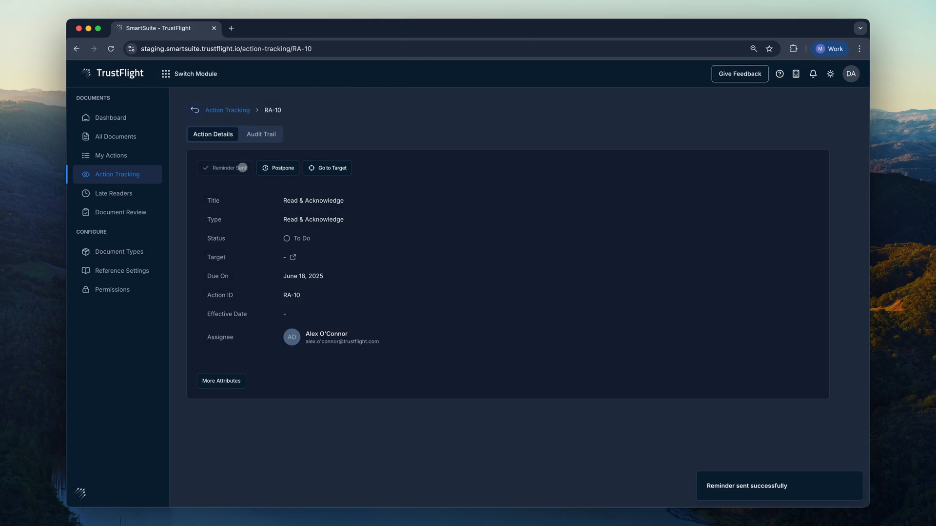Viewport: 936px width, 526px height.
Task: Bookmark page with the star icon
Action: point(769,49)
